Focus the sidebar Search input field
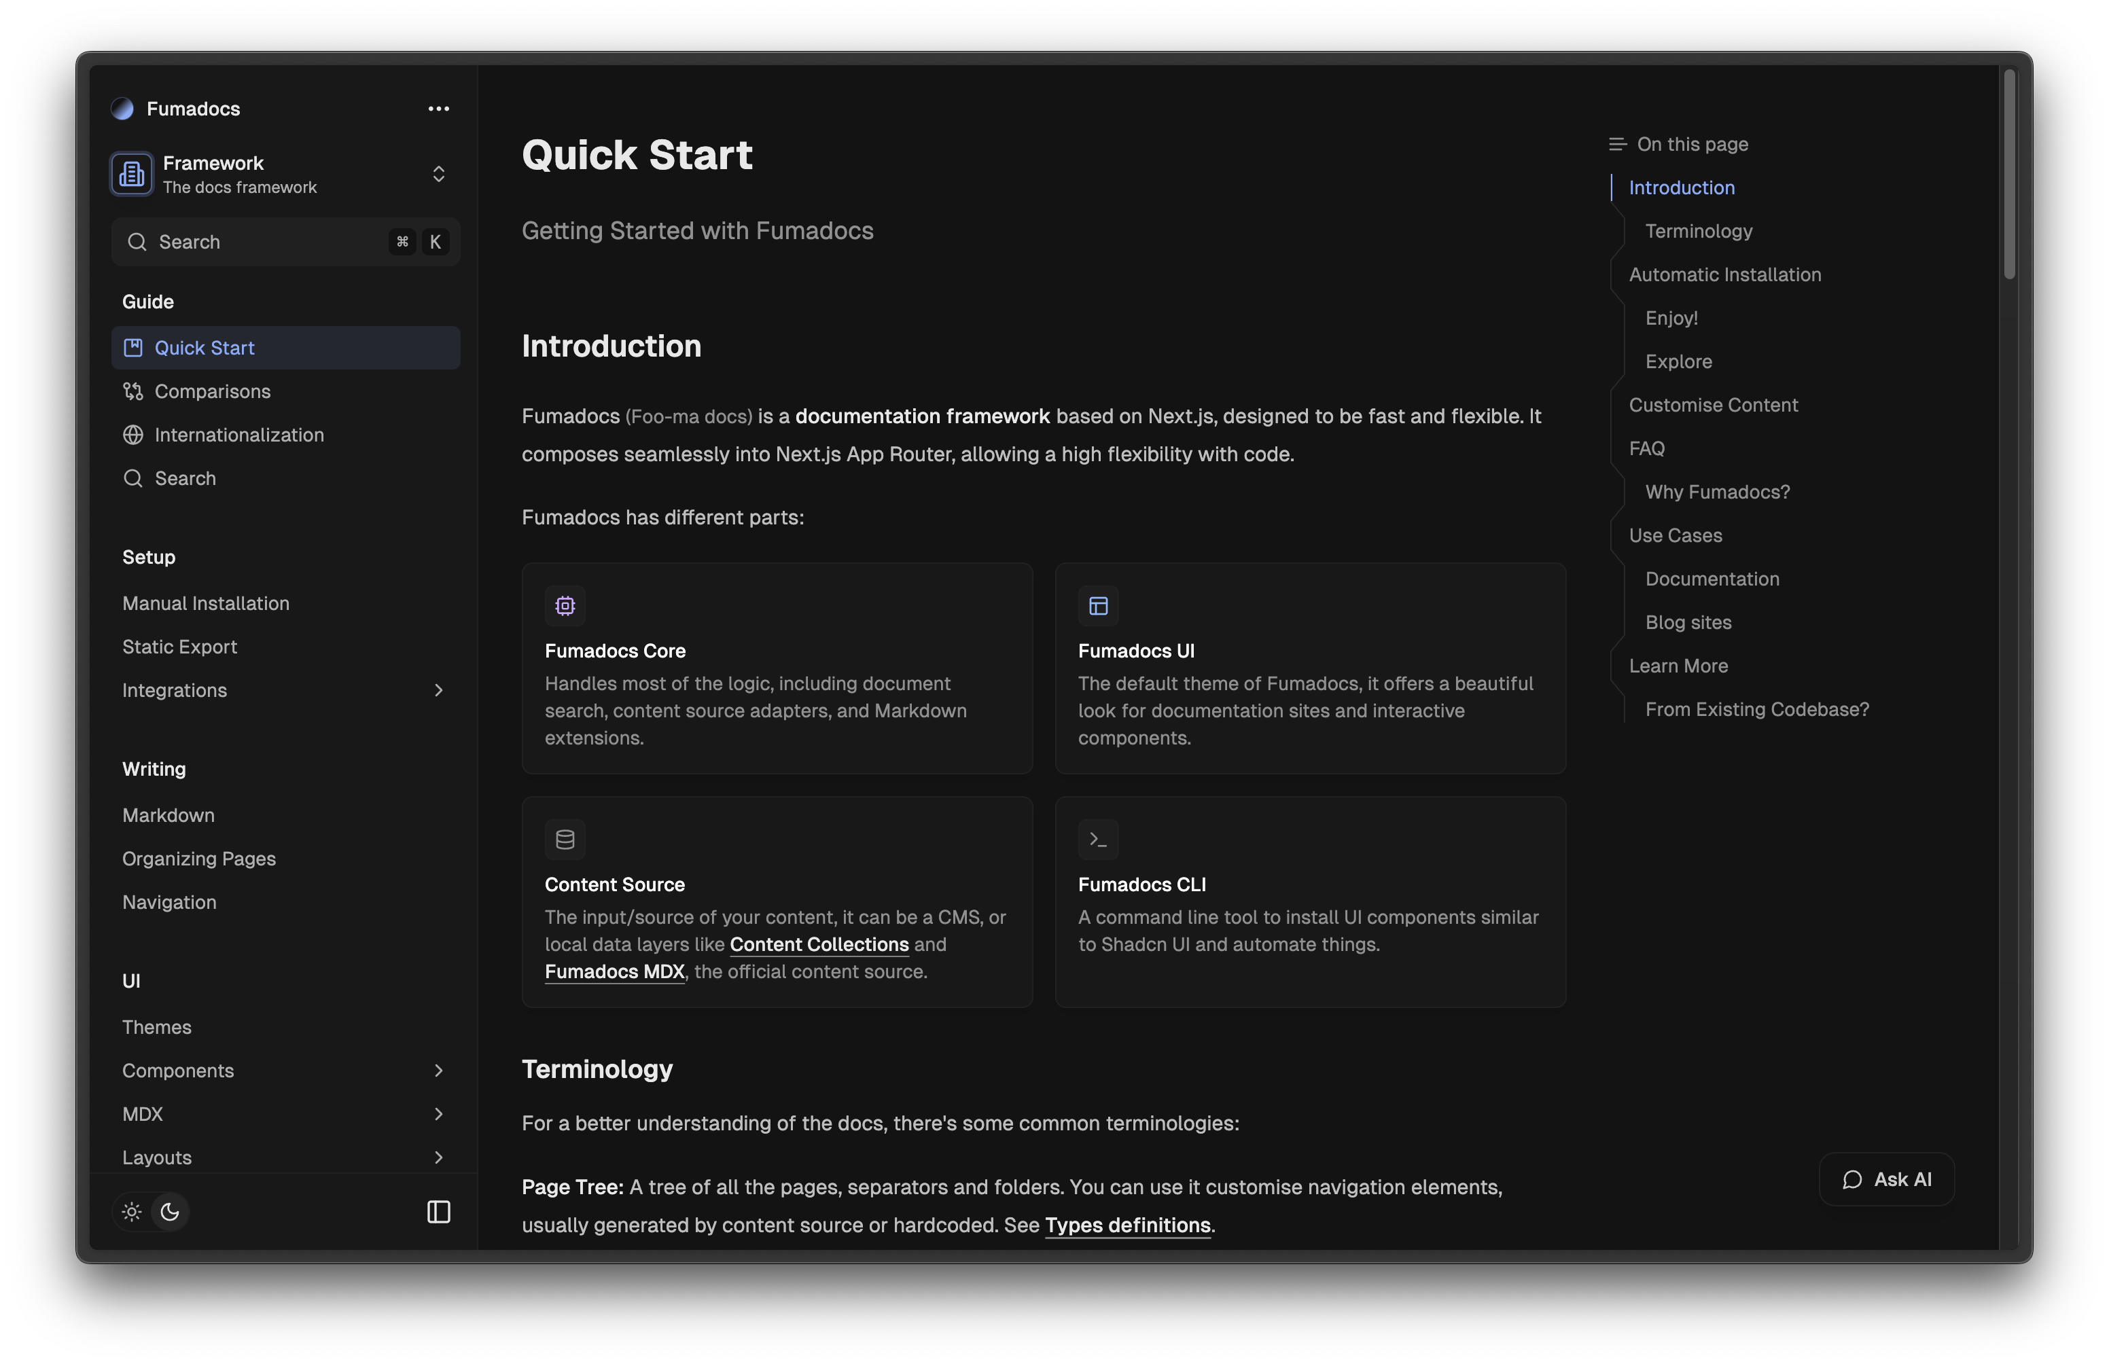The width and height of the screenshot is (2109, 1364). pyautogui.click(x=266, y=242)
